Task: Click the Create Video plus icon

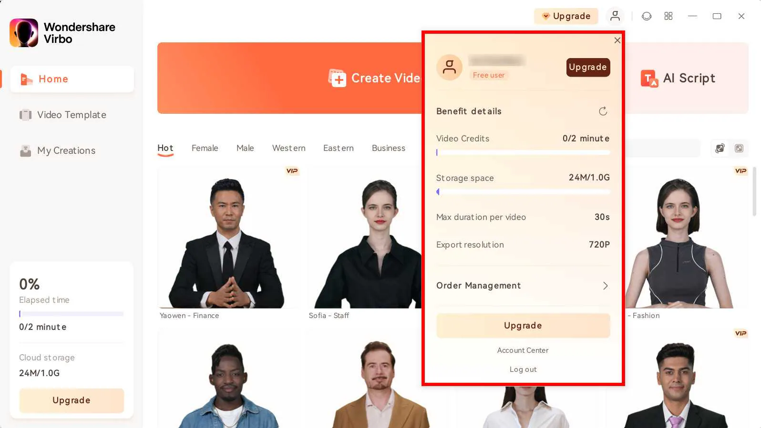Action: pyautogui.click(x=337, y=78)
